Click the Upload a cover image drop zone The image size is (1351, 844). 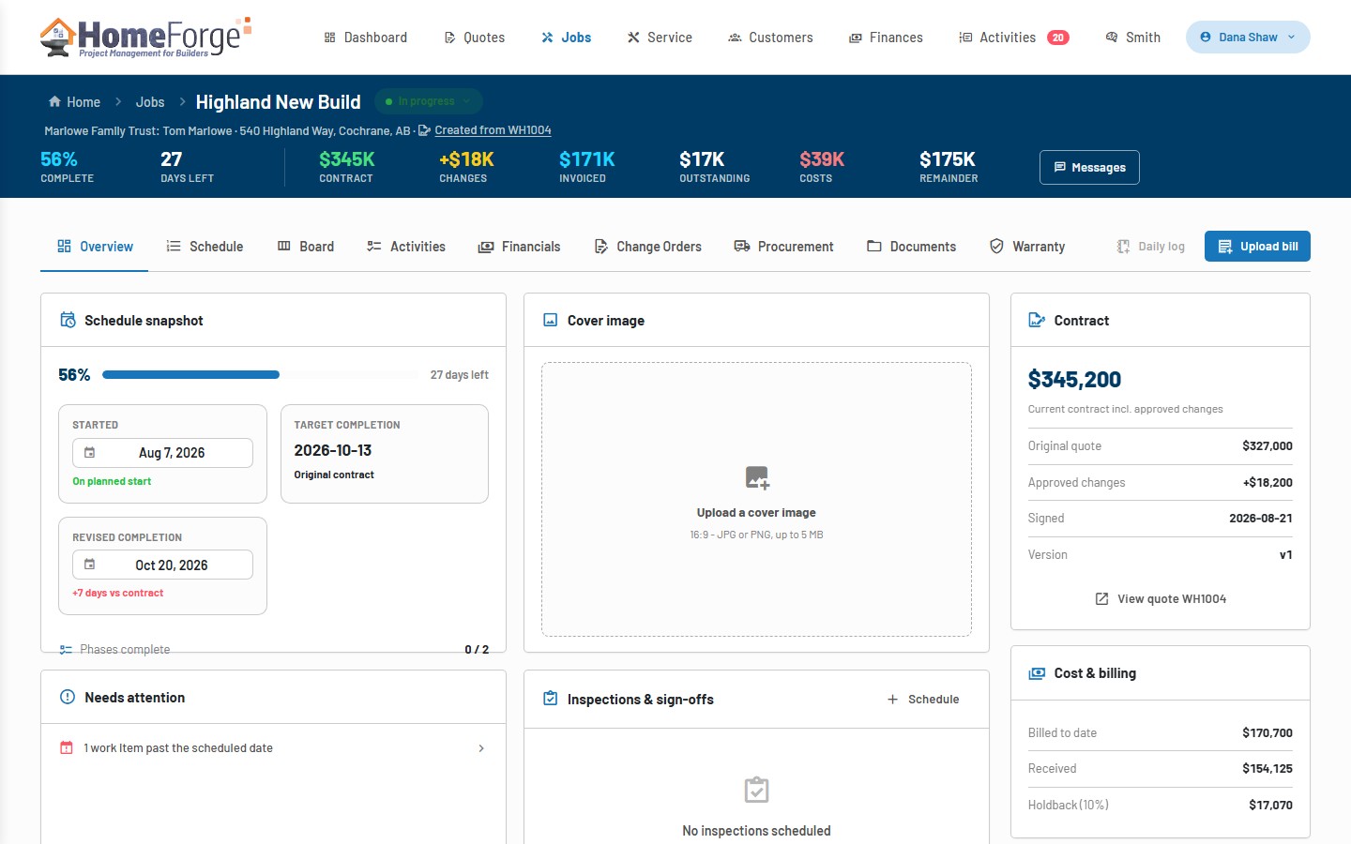coord(756,500)
